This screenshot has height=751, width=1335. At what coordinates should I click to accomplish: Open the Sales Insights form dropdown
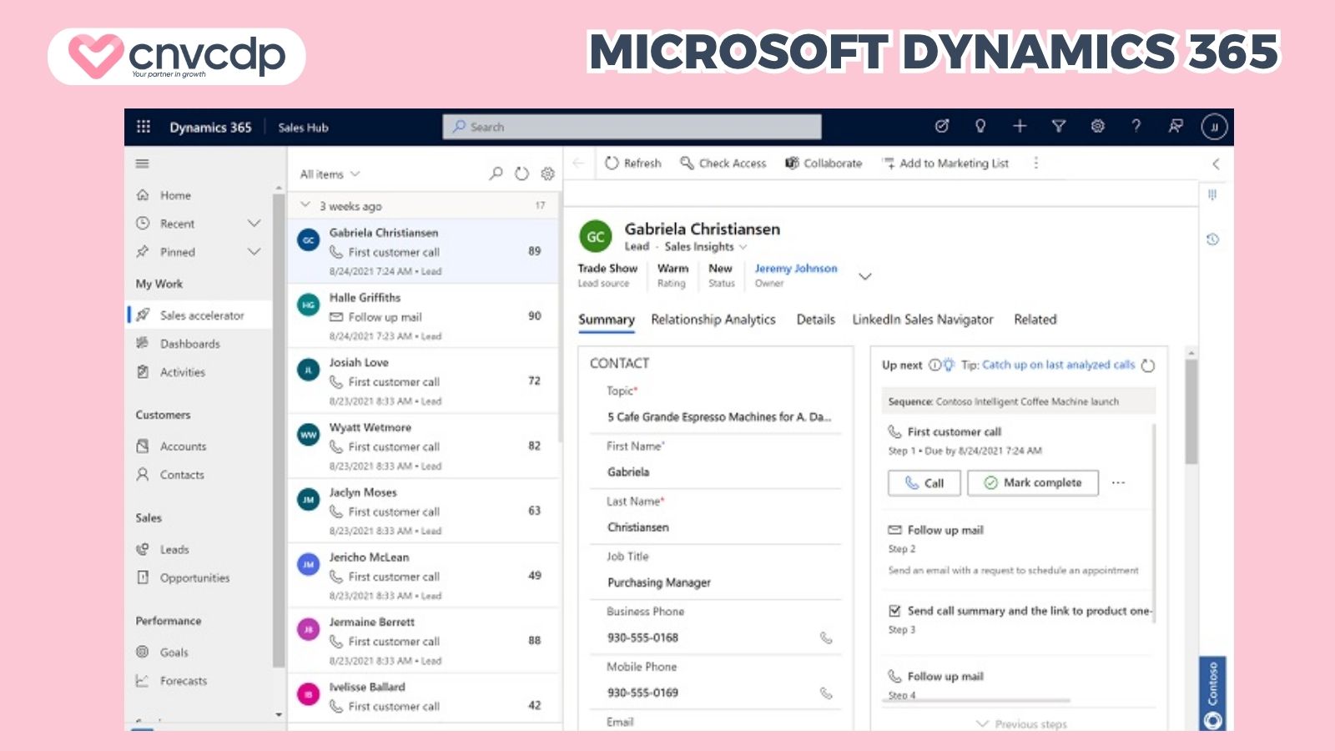pos(706,247)
